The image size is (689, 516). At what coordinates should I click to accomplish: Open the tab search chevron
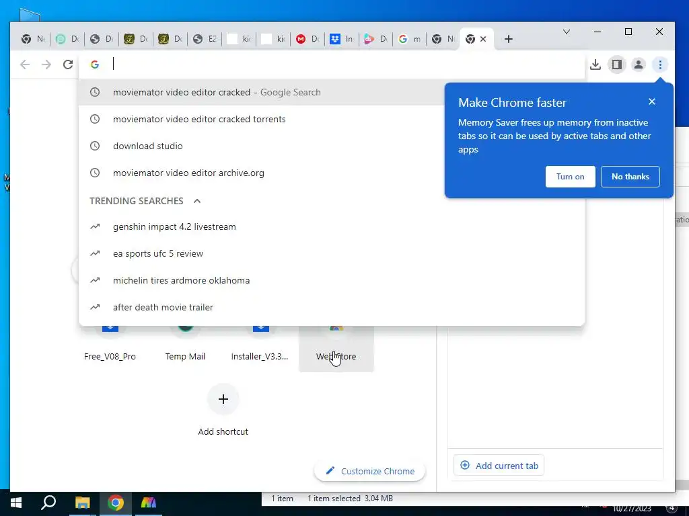point(567,32)
